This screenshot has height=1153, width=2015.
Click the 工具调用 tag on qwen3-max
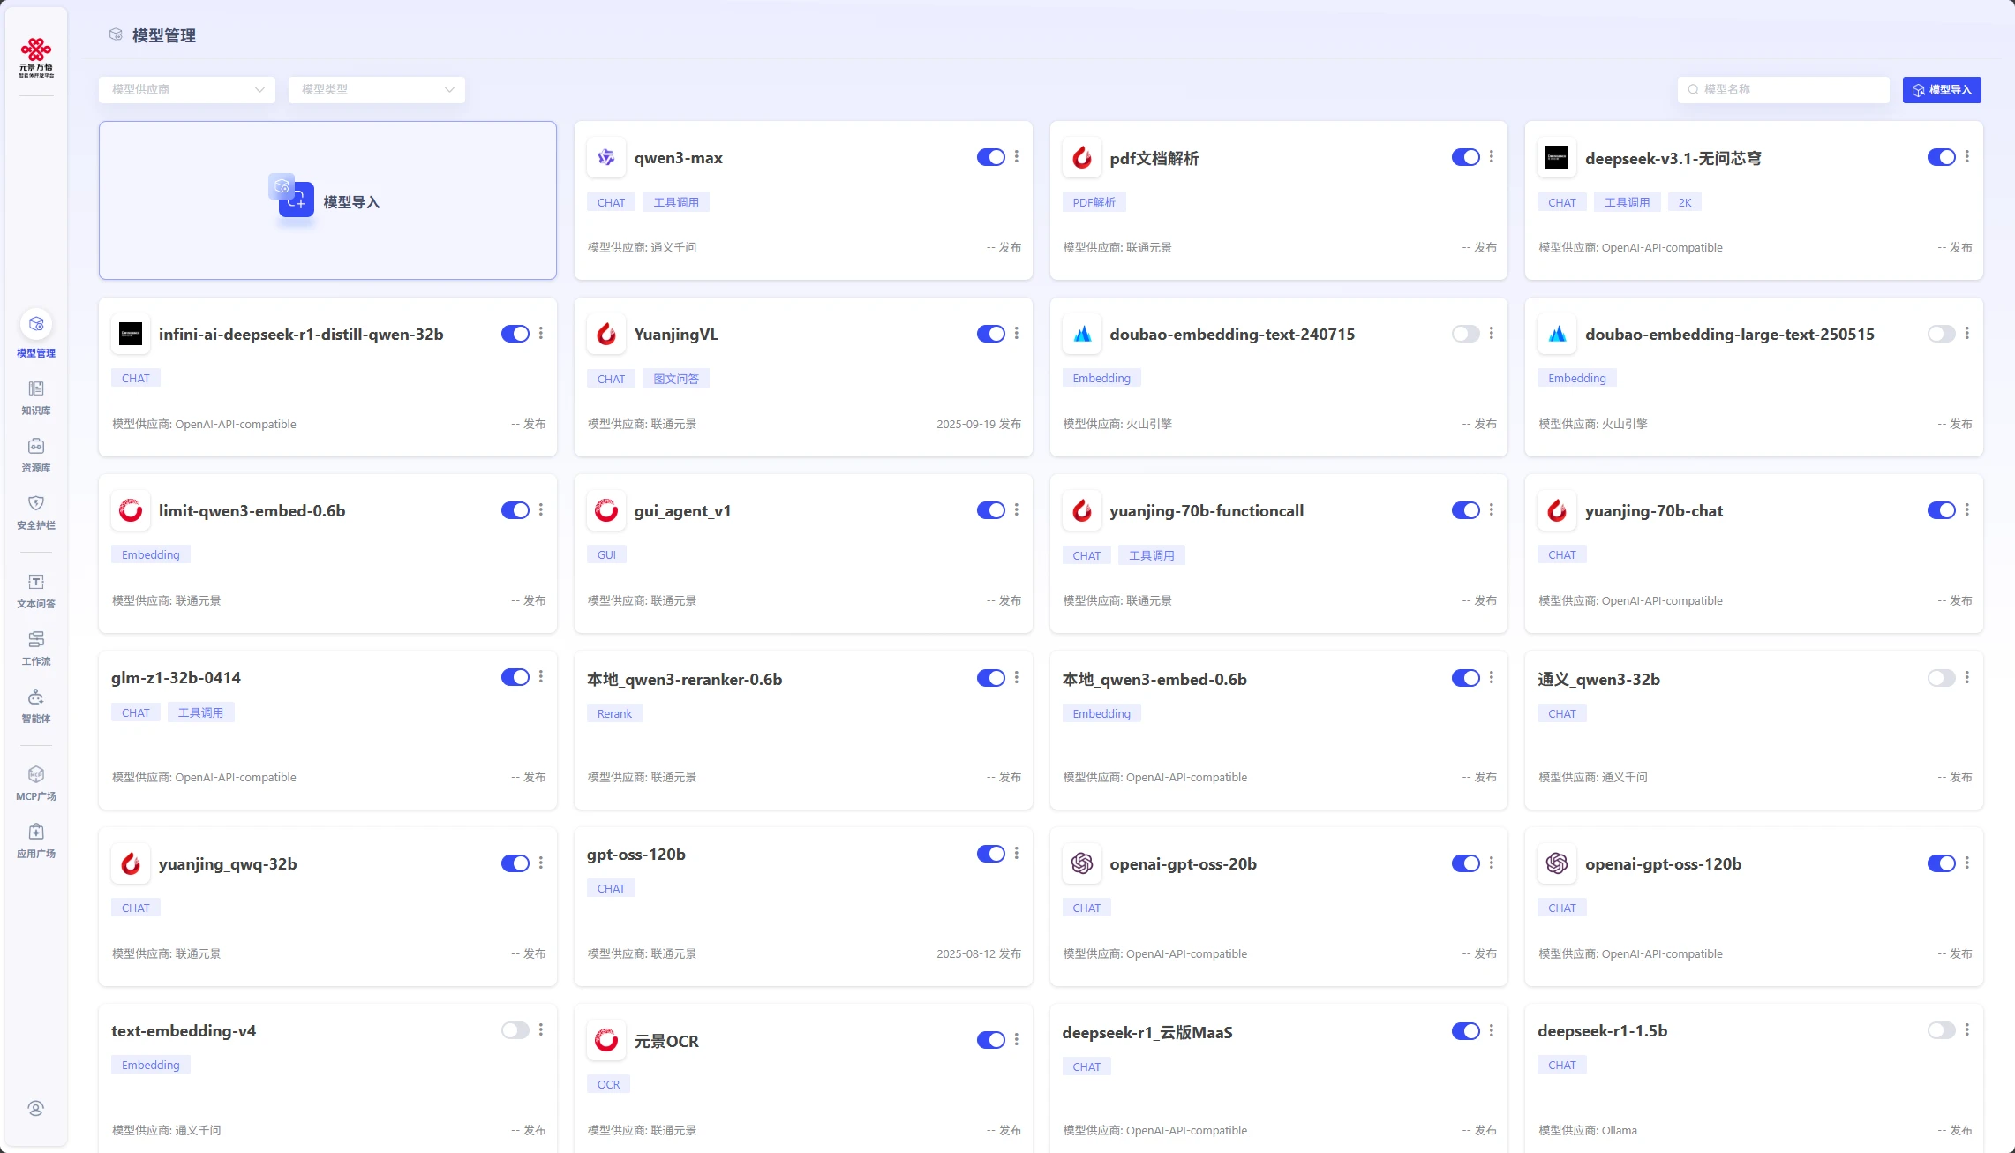[676, 202]
